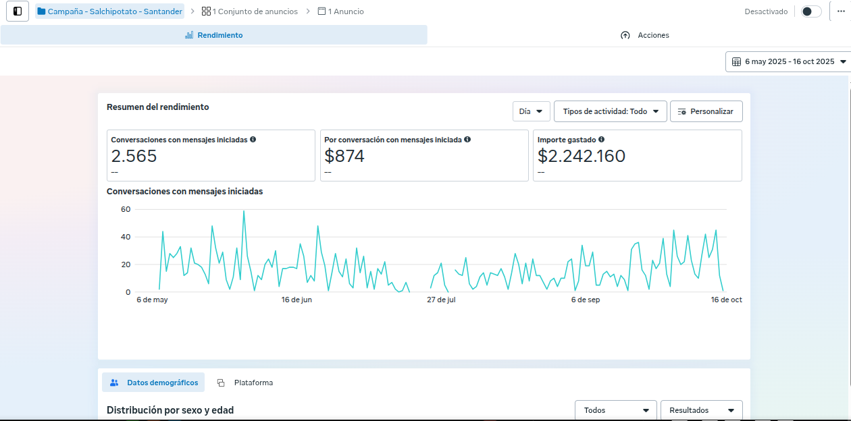Select the Importe gastado metric card
The height and width of the screenshot is (421, 851).
click(x=637, y=156)
